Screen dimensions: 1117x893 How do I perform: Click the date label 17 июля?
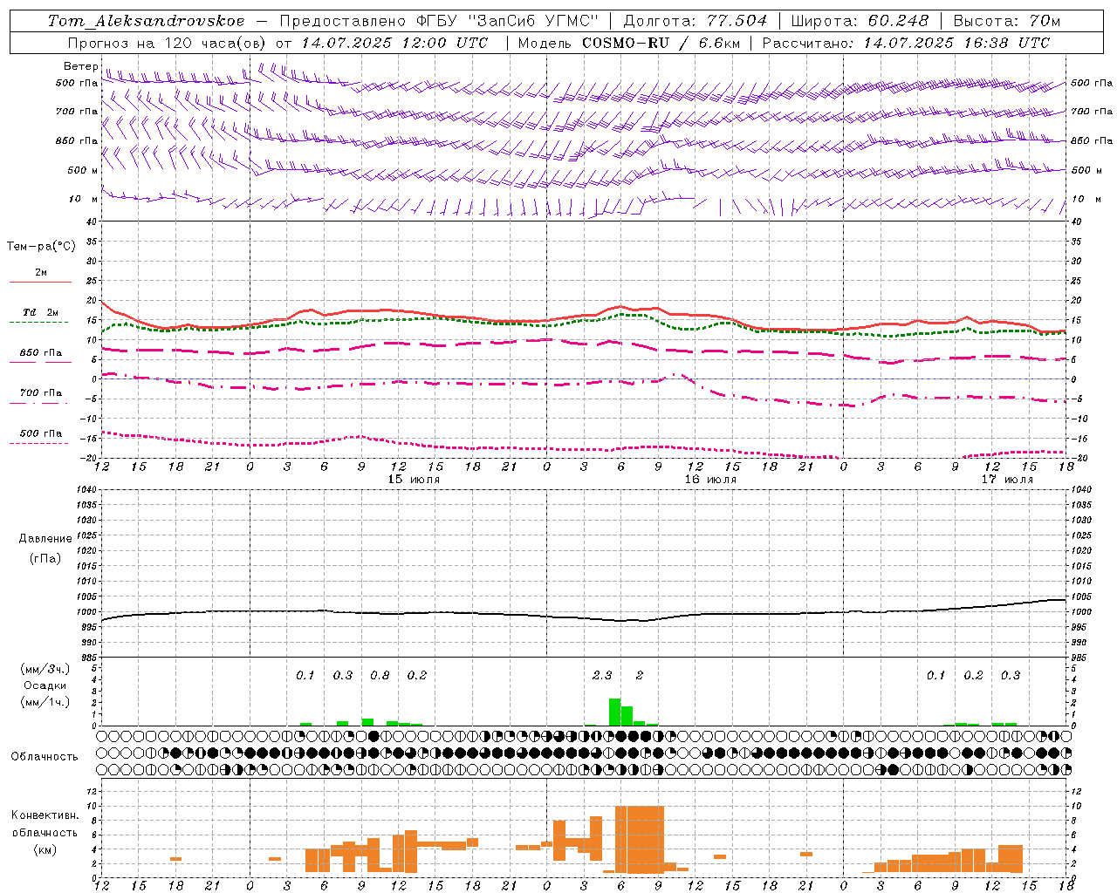tap(1007, 480)
